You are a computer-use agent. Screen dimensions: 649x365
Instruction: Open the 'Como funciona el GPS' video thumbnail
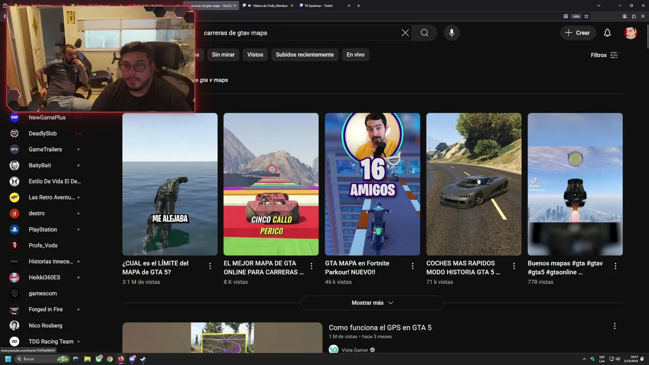(x=222, y=338)
